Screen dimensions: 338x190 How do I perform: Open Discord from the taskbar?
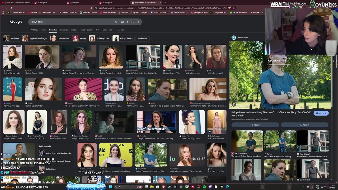pos(210,187)
